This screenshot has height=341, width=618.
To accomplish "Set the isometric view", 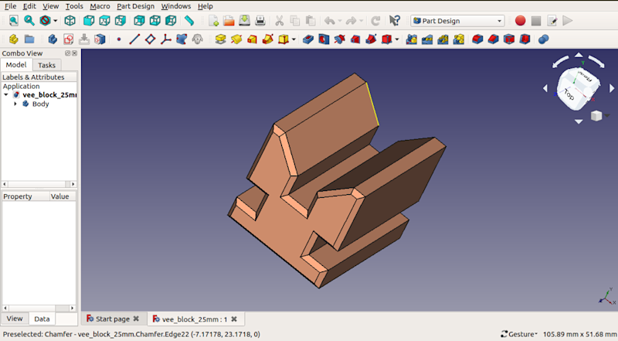I will (x=70, y=21).
